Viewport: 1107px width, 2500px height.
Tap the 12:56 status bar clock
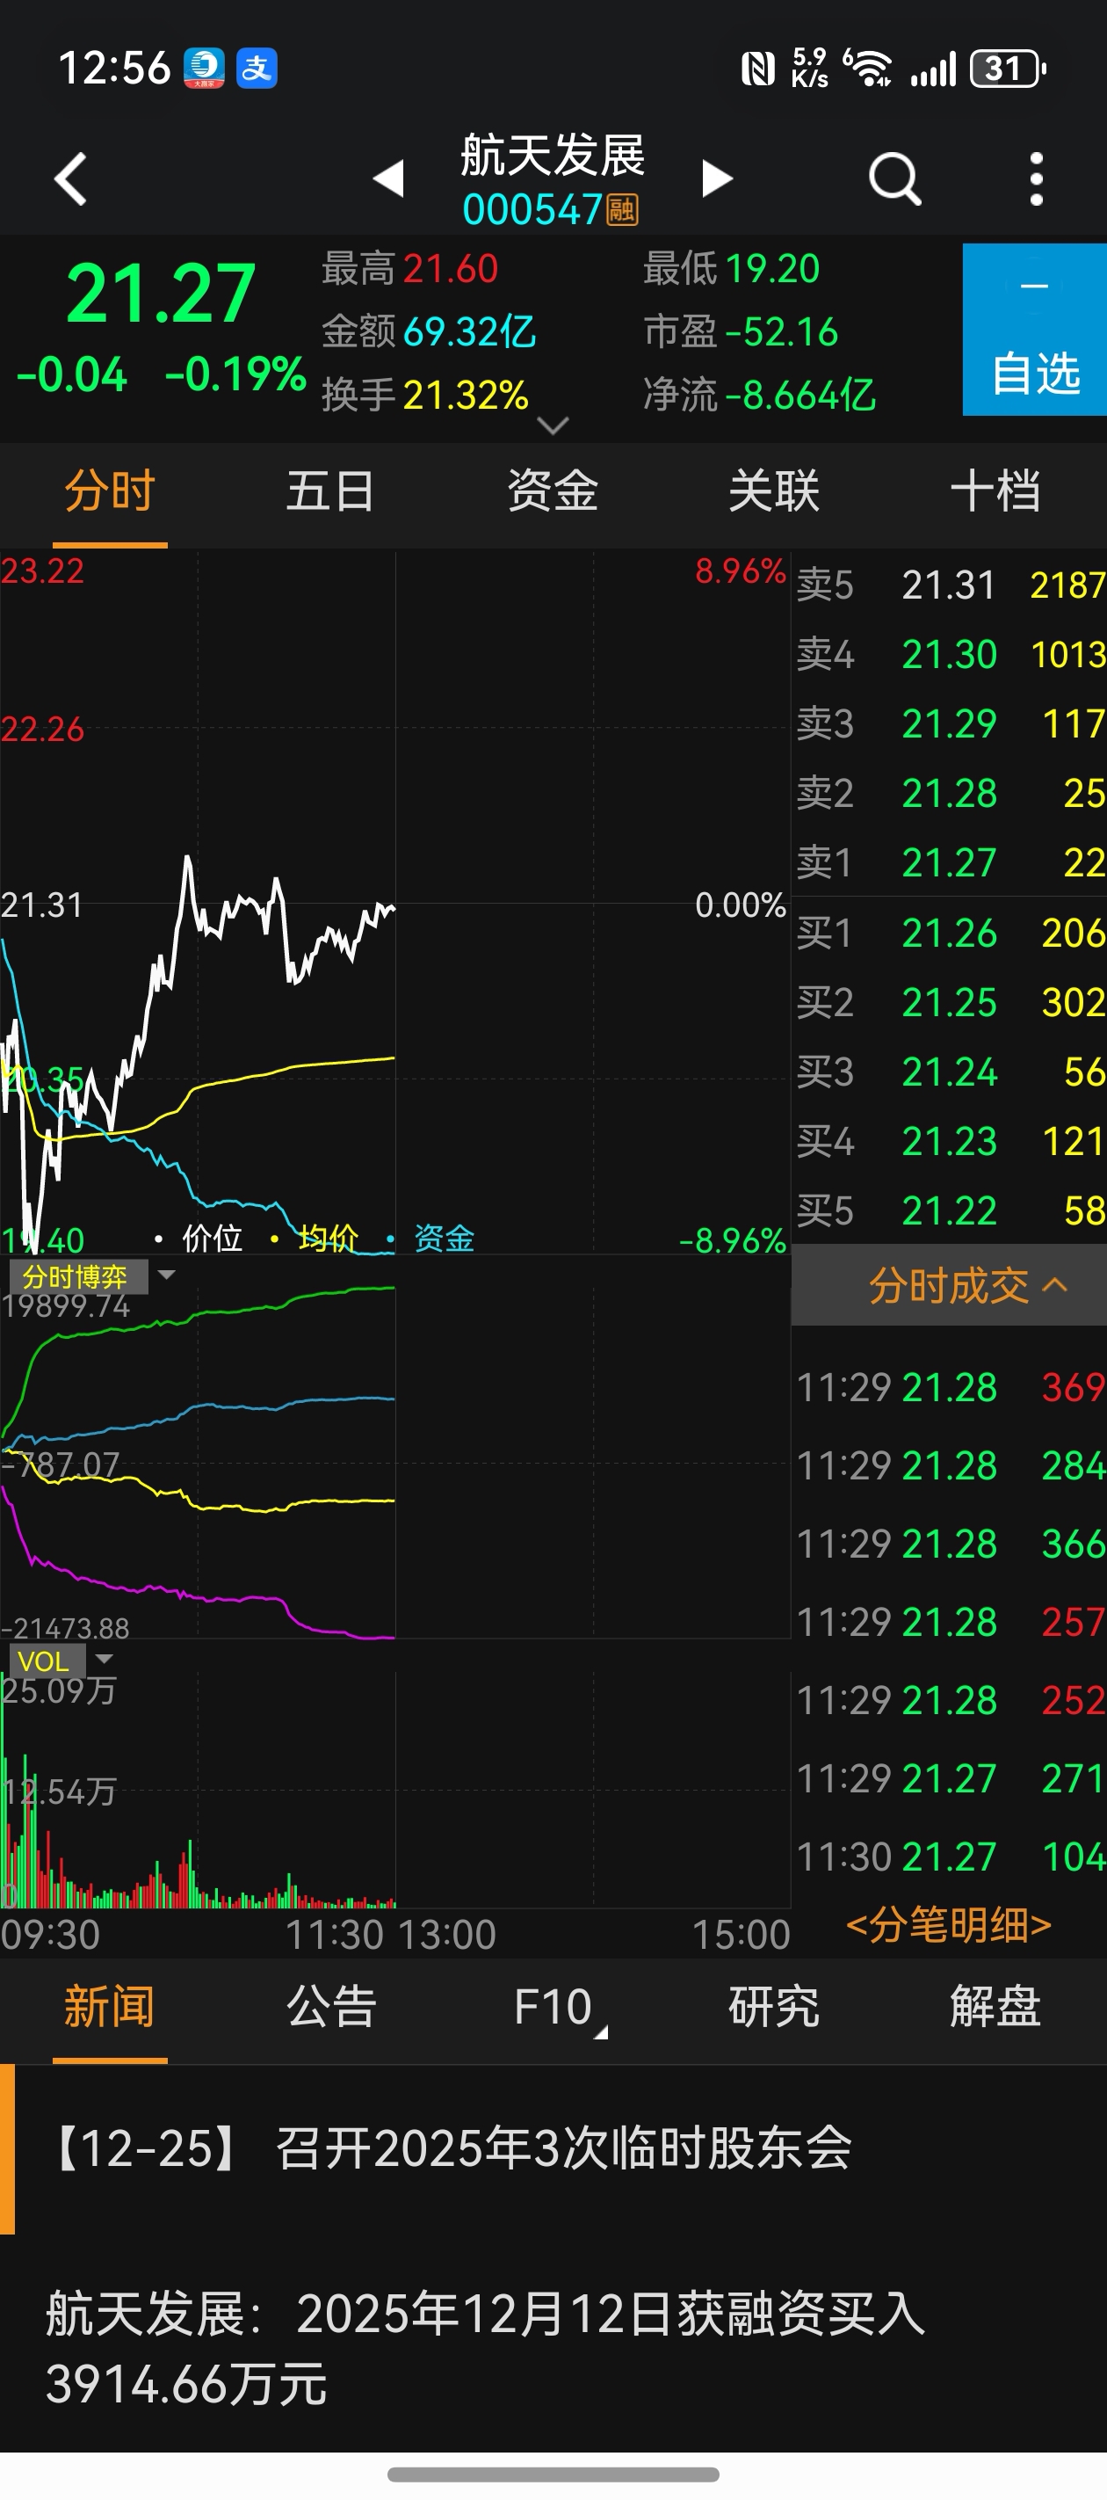(114, 68)
